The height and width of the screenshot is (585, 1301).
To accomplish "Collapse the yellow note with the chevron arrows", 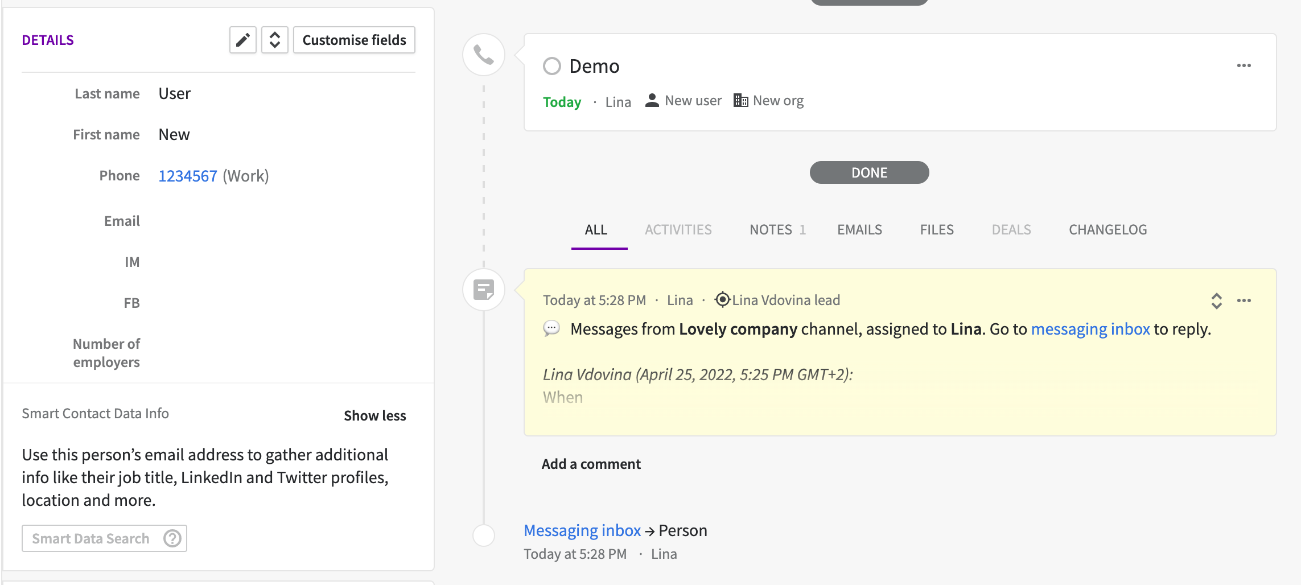I will 1216,301.
